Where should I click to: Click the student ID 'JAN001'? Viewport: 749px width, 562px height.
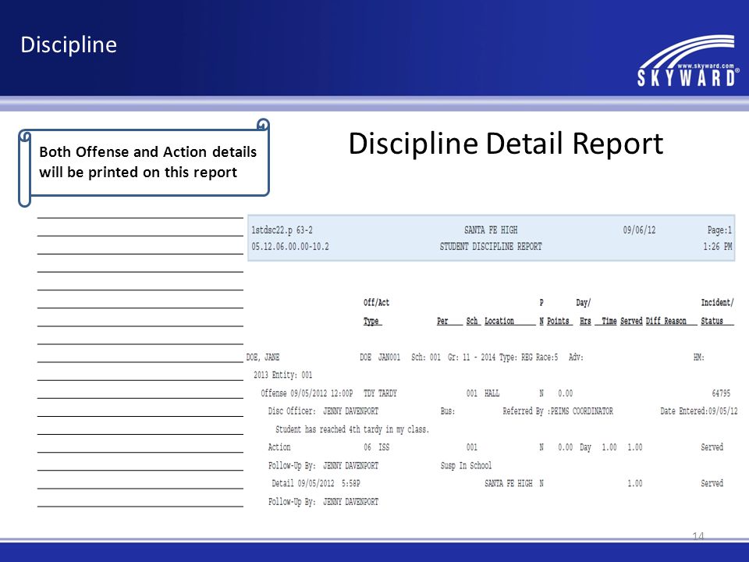click(x=389, y=357)
